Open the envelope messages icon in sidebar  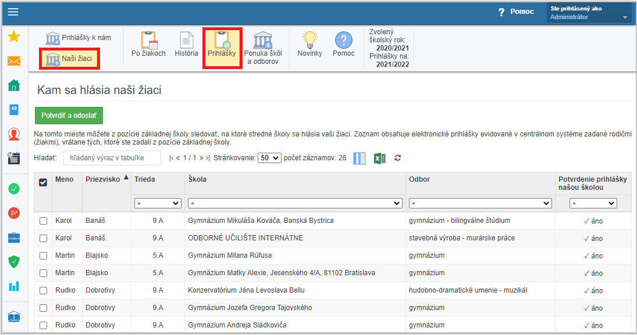pyautogui.click(x=14, y=61)
